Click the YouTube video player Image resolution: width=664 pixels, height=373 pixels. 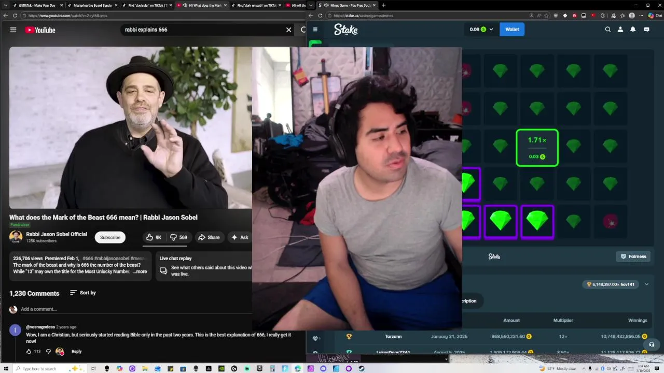[131, 127]
